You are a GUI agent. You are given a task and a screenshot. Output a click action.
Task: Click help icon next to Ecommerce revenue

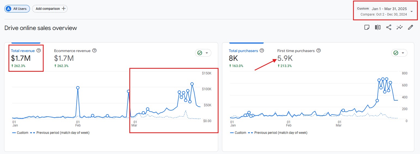tap(95, 50)
